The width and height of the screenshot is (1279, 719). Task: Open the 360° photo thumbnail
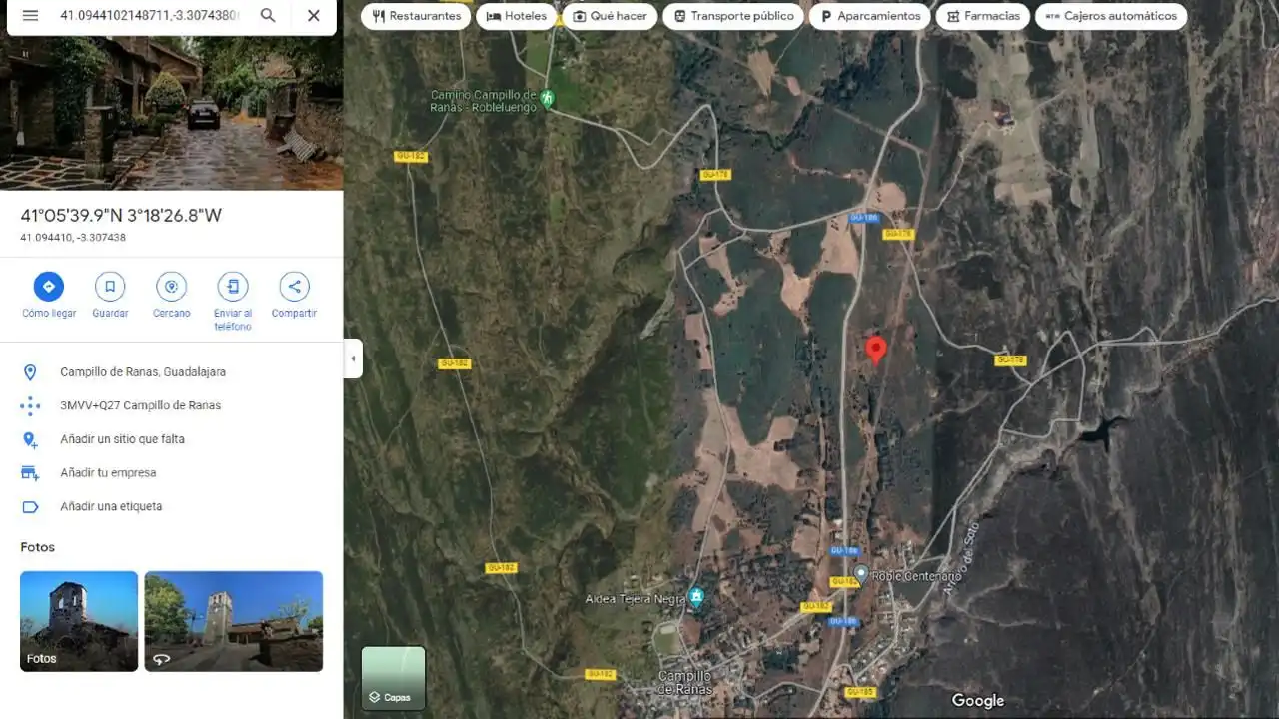point(234,621)
